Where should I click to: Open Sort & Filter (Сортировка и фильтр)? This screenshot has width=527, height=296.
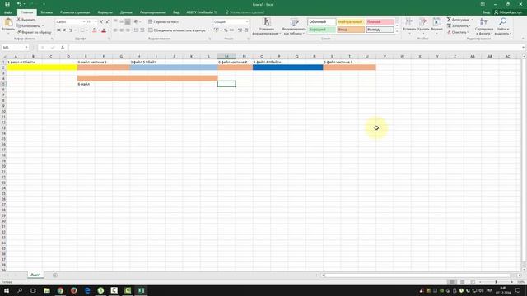(484, 26)
